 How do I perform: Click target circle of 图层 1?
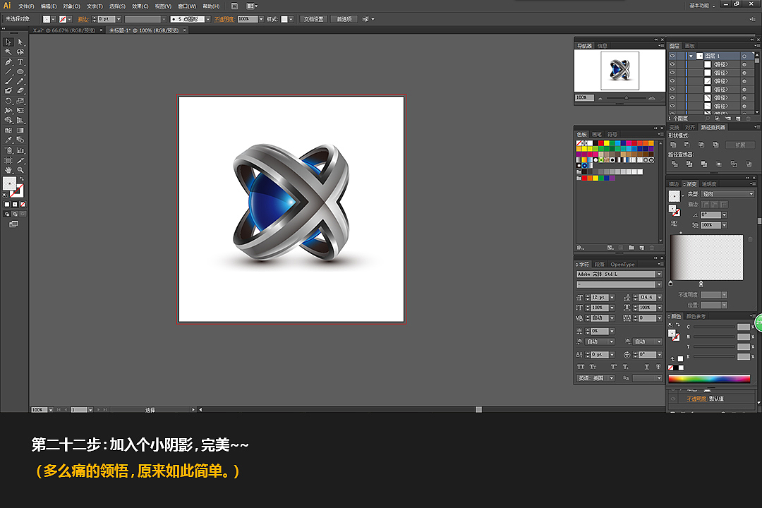744,56
